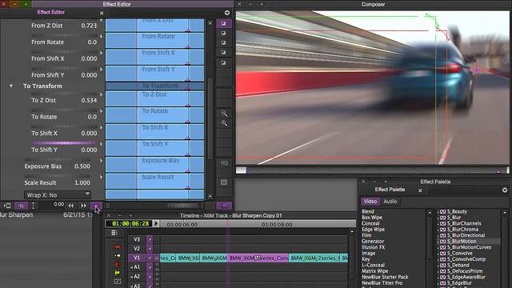
Task: Open the Wrap X: No dropdown
Action: [x=57, y=195]
